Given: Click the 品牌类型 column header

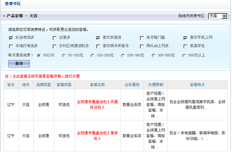Looking at the screenshot, I should click(x=44, y=85).
